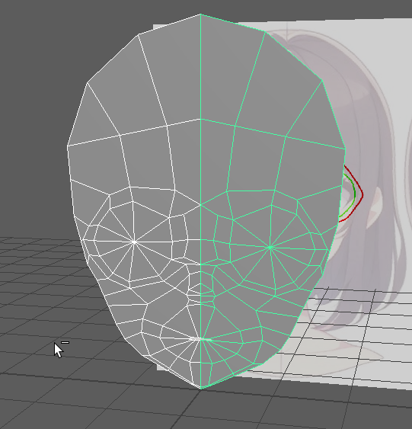Click the mouse cursor with minus sign

click(x=61, y=349)
